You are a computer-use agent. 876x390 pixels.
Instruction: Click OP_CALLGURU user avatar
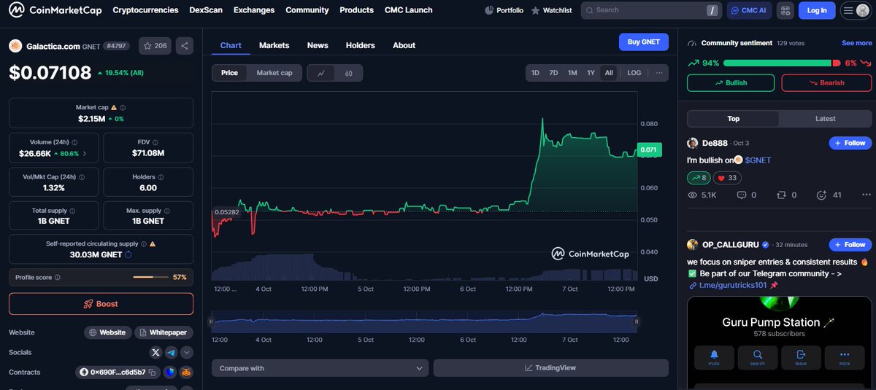(x=693, y=244)
